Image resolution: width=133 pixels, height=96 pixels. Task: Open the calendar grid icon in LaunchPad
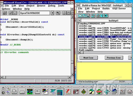76,92
